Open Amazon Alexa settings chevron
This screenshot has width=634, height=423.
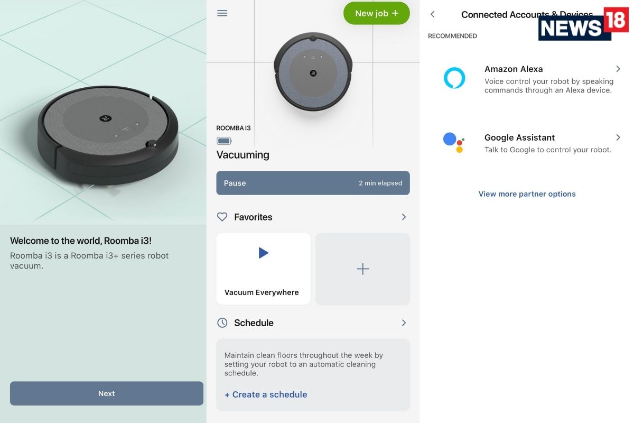tap(618, 69)
